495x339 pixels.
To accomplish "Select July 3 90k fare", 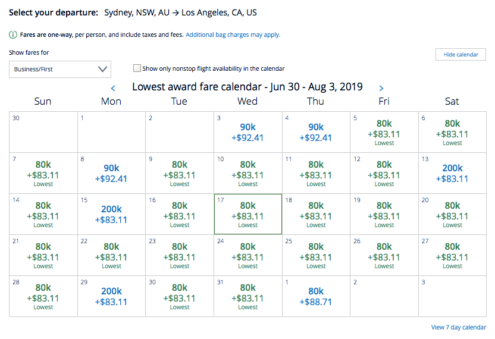I will click(x=248, y=133).
